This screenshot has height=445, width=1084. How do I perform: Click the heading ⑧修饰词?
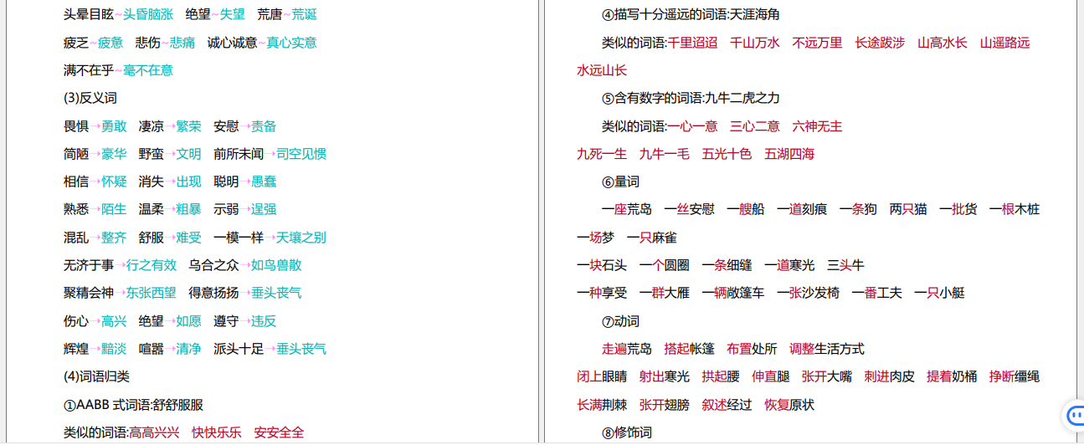pos(626,432)
